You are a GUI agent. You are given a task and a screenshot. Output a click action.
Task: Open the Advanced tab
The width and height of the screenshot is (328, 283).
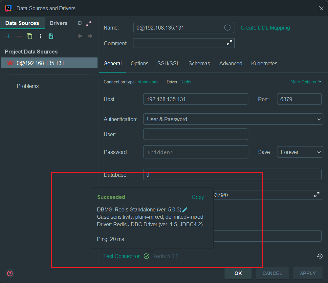[231, 64]
